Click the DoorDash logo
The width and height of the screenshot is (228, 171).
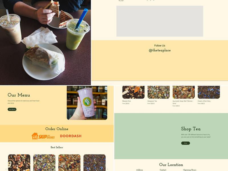[x=71, y=136]
